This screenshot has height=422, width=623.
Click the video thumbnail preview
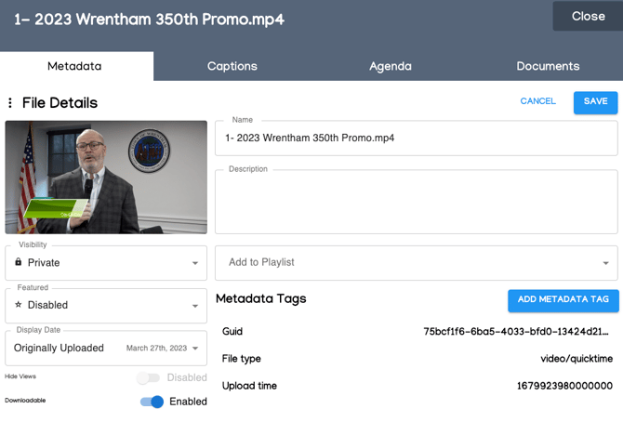pyautogui.click(x=106, y=177)
